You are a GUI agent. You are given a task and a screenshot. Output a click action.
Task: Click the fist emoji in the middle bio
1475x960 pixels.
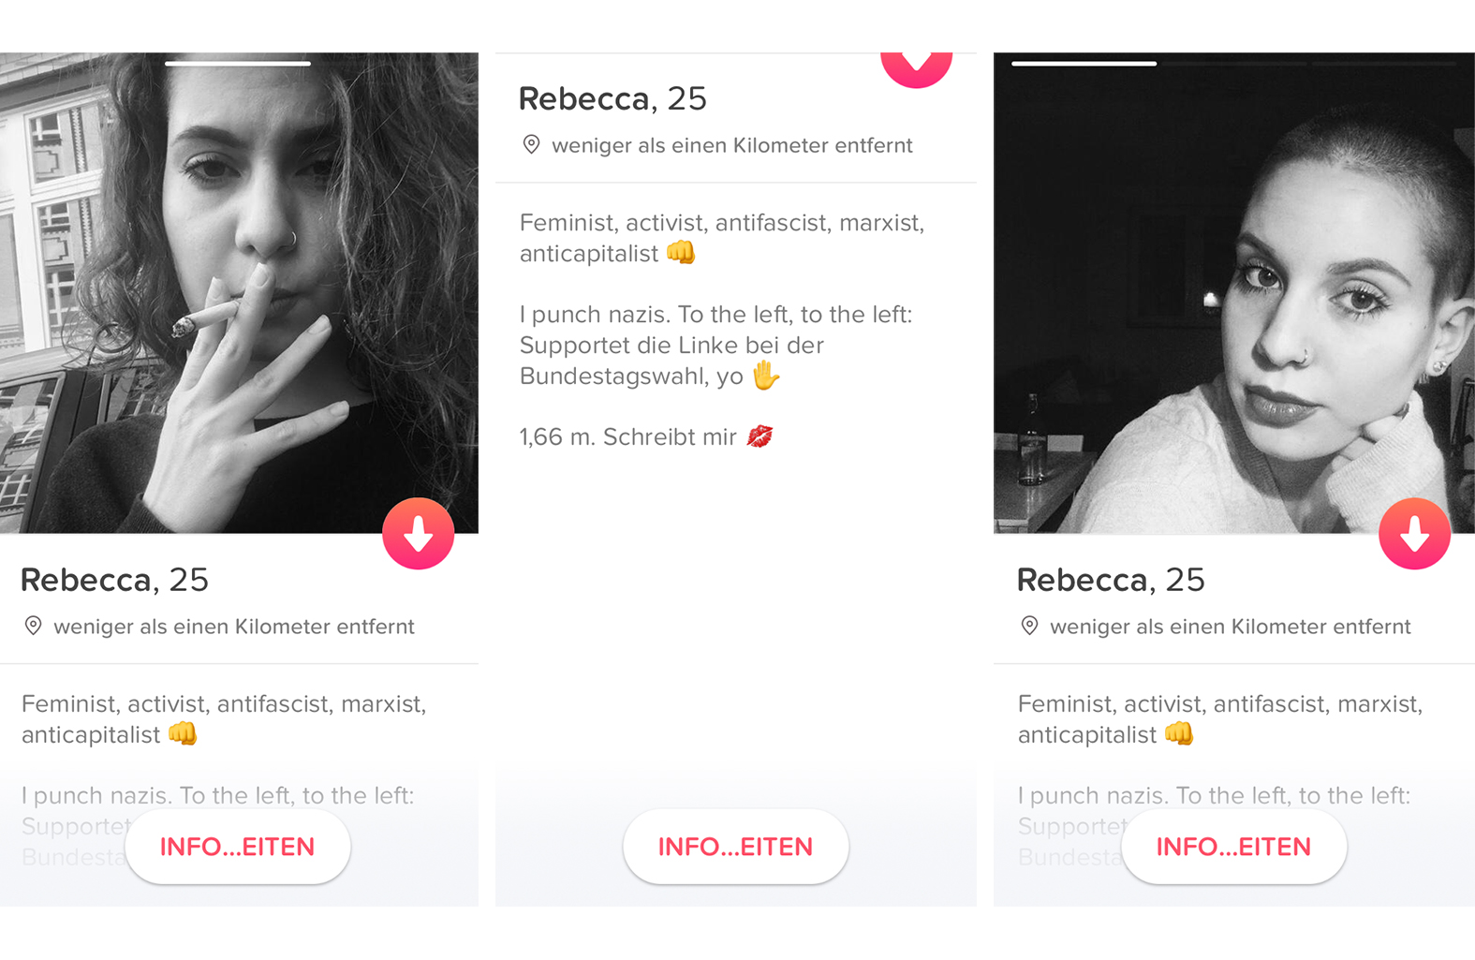coord(681,253)
